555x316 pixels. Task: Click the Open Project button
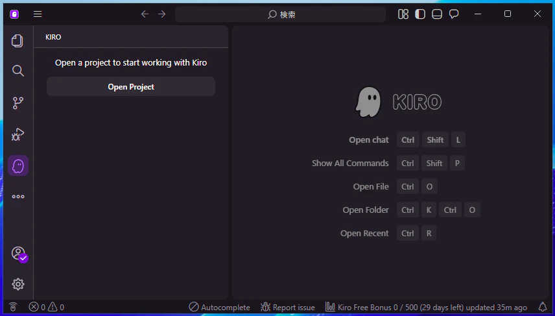point(131,86)
